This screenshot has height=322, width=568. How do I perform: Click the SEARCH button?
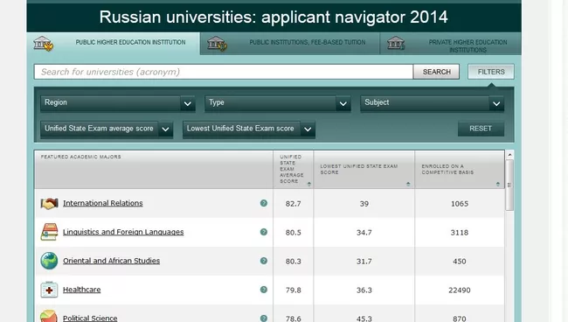pos(437,72)
